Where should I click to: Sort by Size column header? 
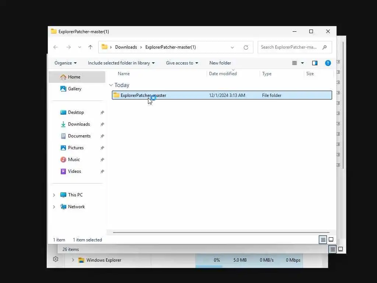tap(310, 74)
